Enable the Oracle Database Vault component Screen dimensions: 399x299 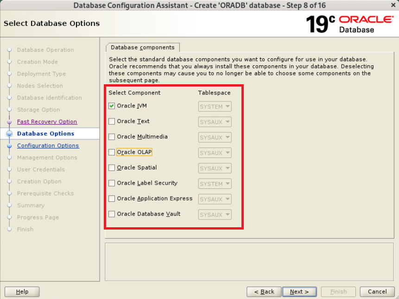[112, 214]
